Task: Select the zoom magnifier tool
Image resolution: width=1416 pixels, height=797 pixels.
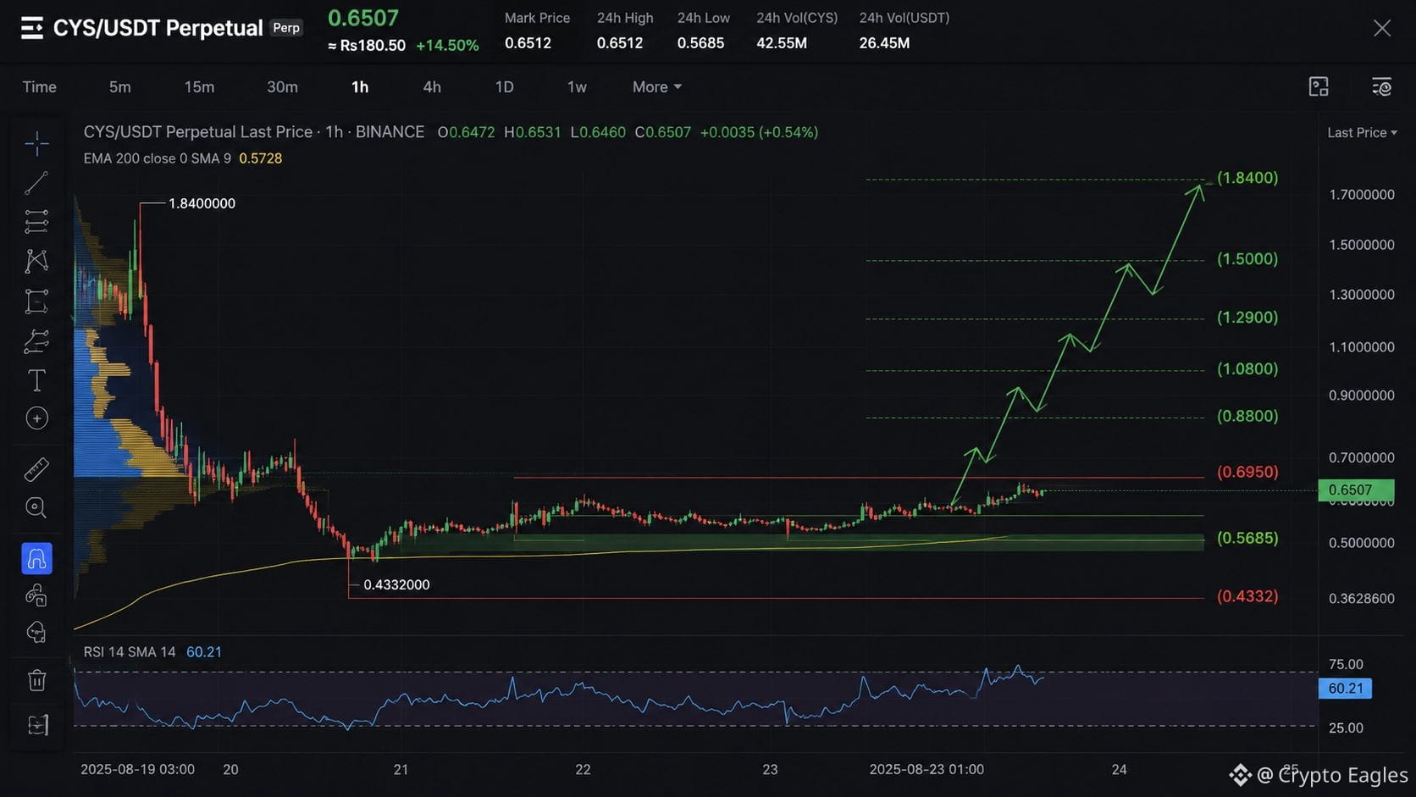Action: 36,508
